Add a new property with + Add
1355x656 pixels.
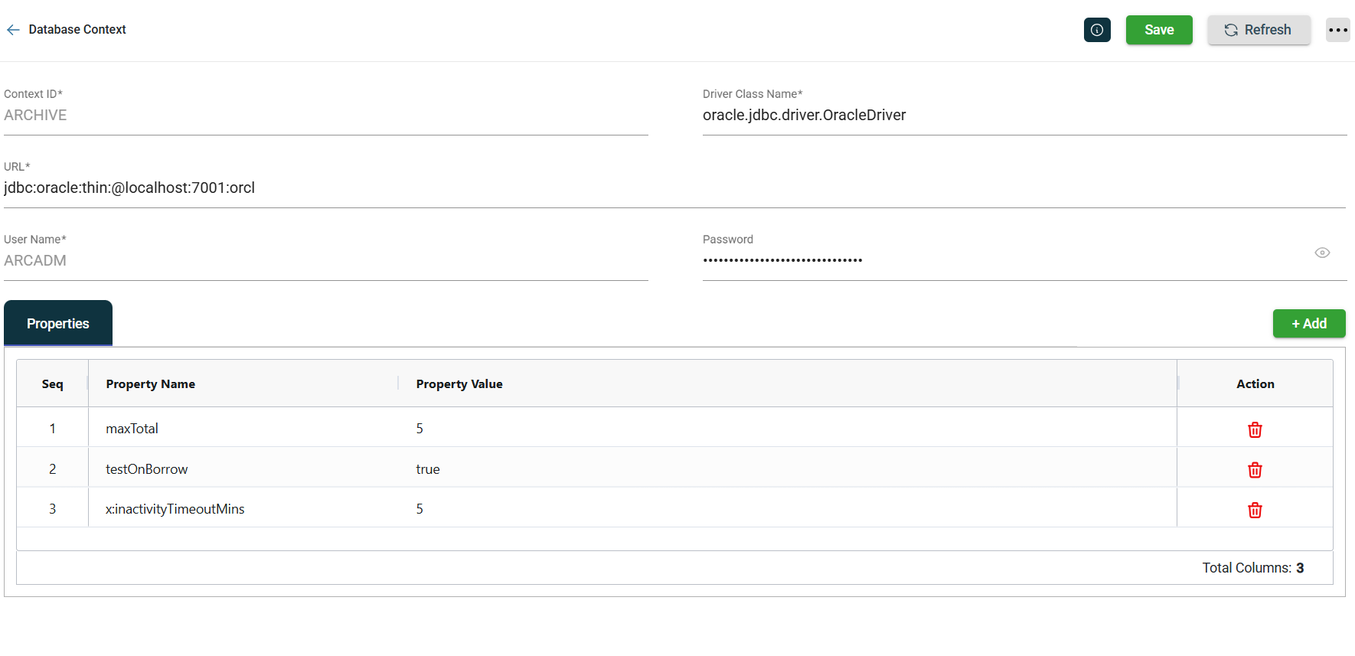1308,324
